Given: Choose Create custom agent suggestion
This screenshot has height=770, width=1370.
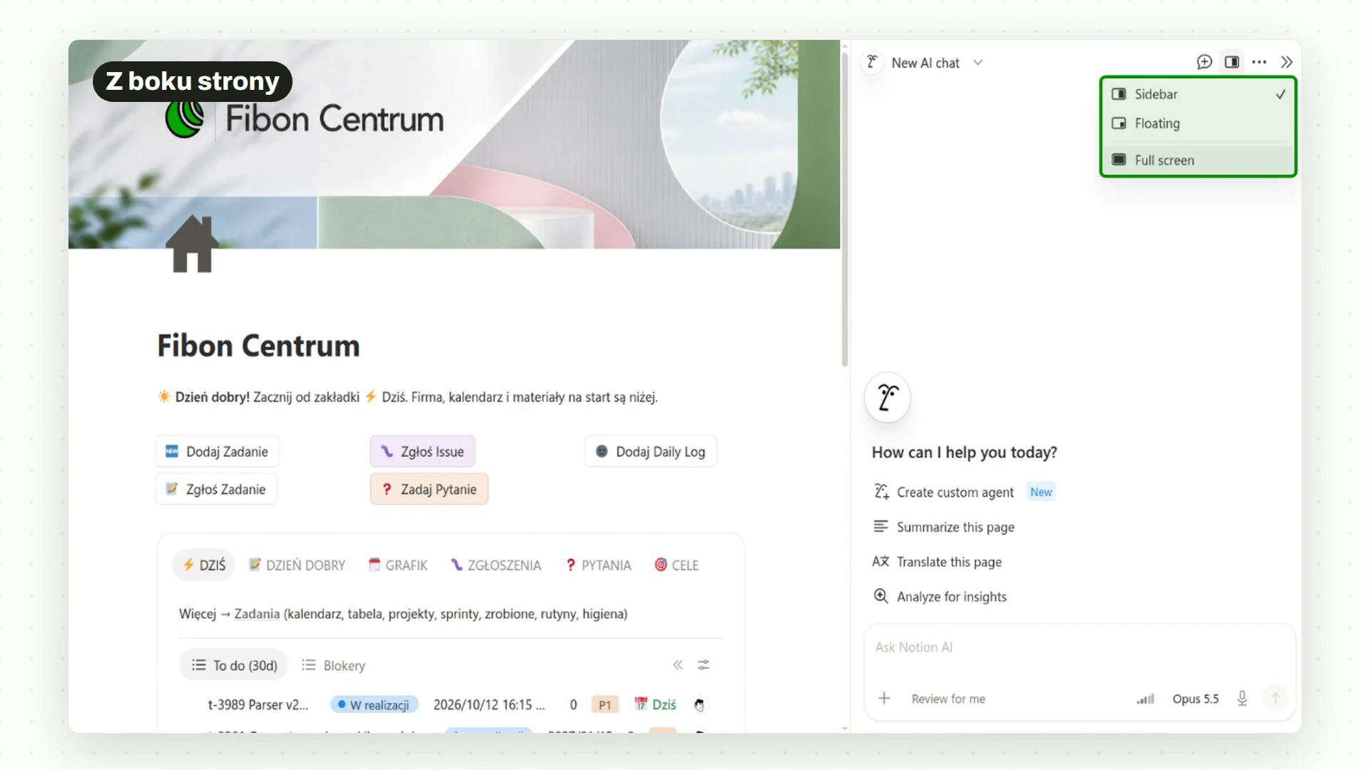Looking at the screenshot, I should (x=955, y=492).
